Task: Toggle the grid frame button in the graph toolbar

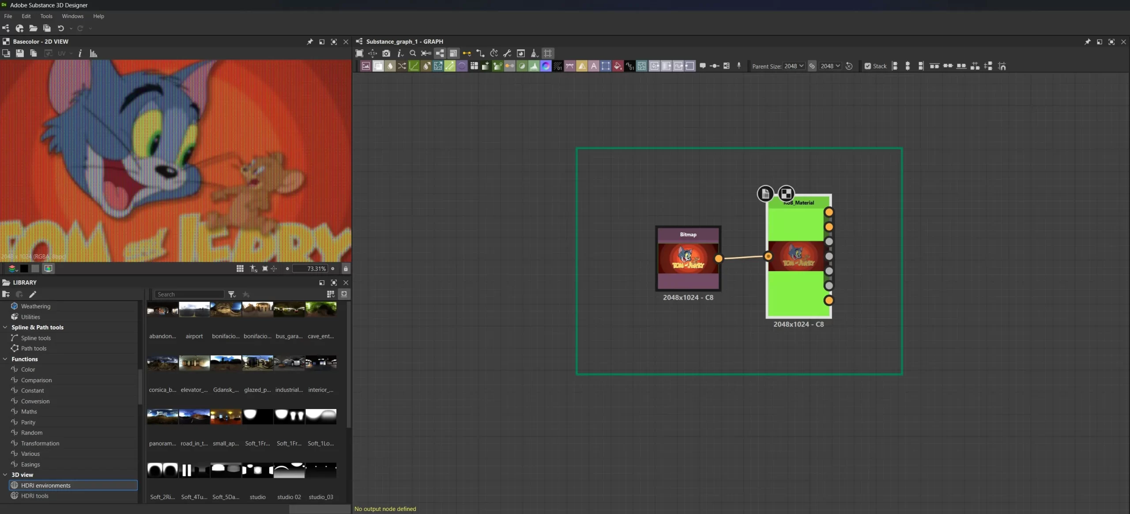Action: click(548, 53)
